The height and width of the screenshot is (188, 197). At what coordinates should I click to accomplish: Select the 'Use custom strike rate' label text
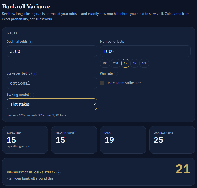click(x=124, y=83)
